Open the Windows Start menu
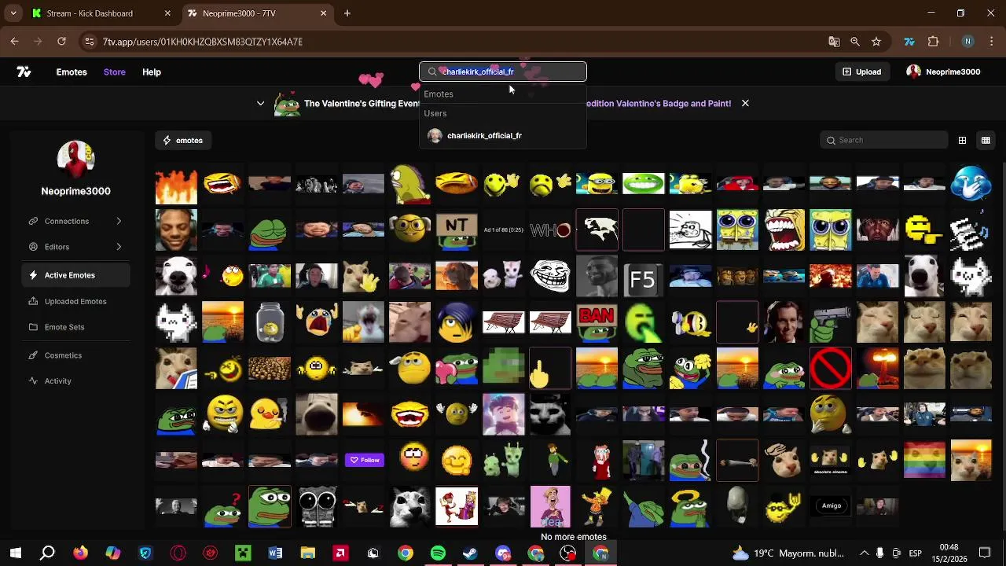This screenshot has height=566, width=1006. tap(15, 553)
